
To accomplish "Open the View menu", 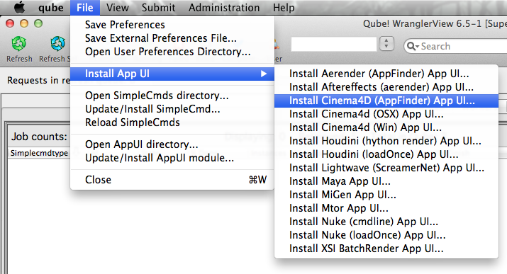I will pyautogui.click(x=118, y=7).
